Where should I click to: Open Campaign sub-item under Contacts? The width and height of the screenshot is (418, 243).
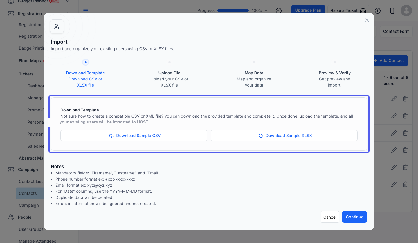click(x=29, y=205)
